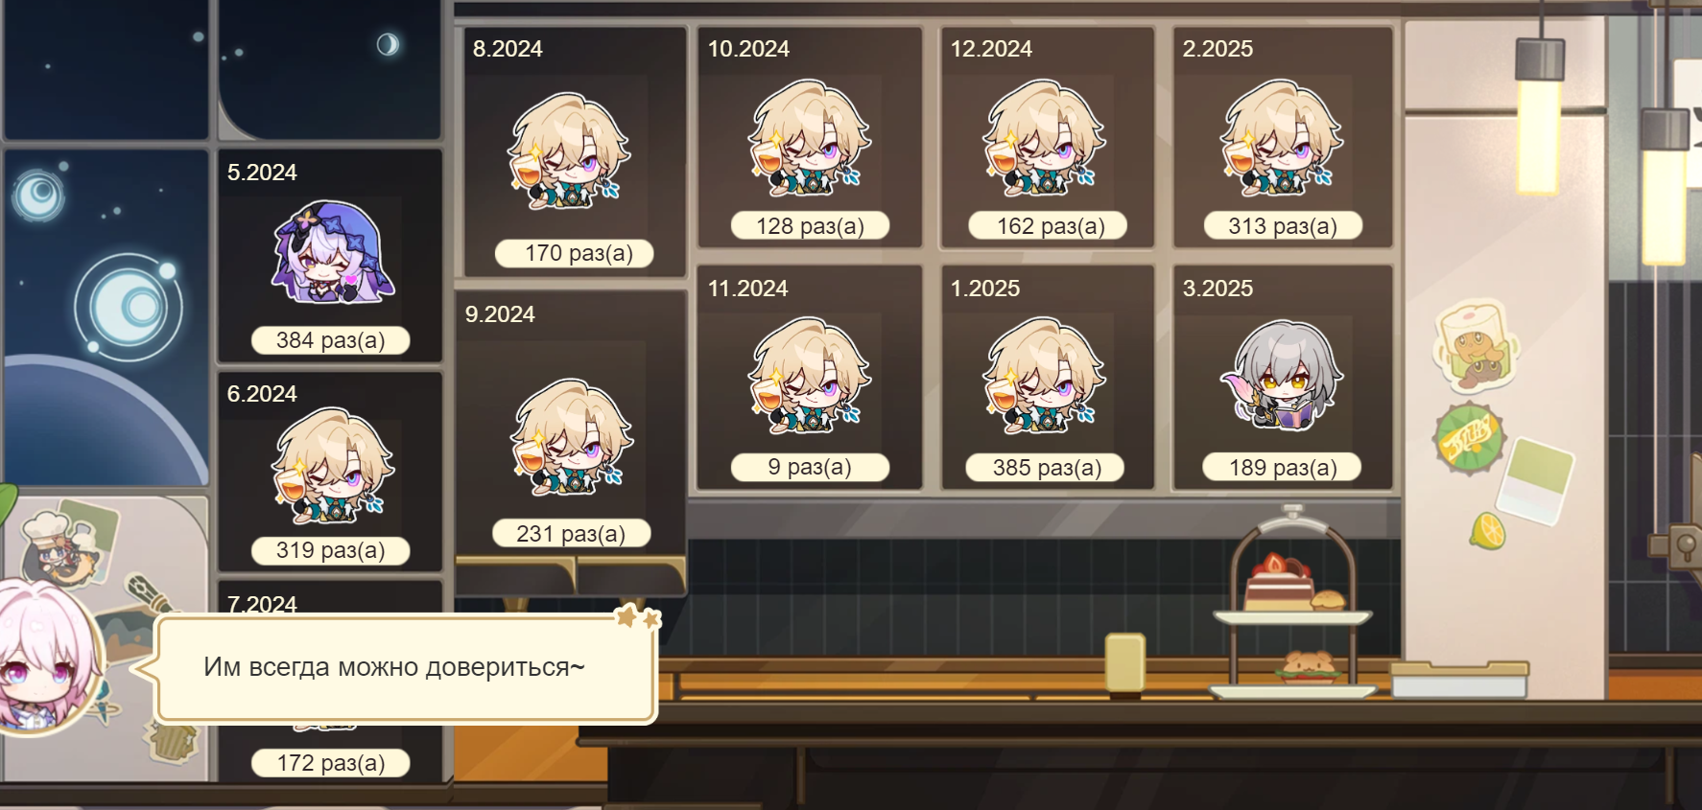Select the 2.2025 month card
This screenshot has height=810, width=1702.
pos(1283,137)
